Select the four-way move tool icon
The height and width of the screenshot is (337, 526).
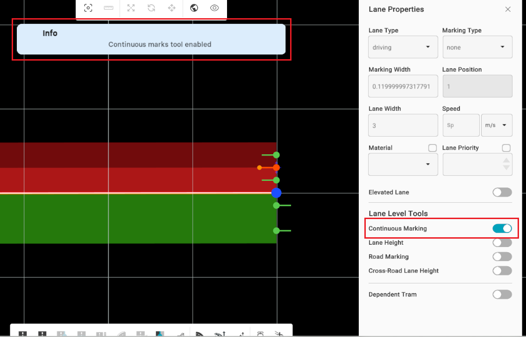point(171,8)
